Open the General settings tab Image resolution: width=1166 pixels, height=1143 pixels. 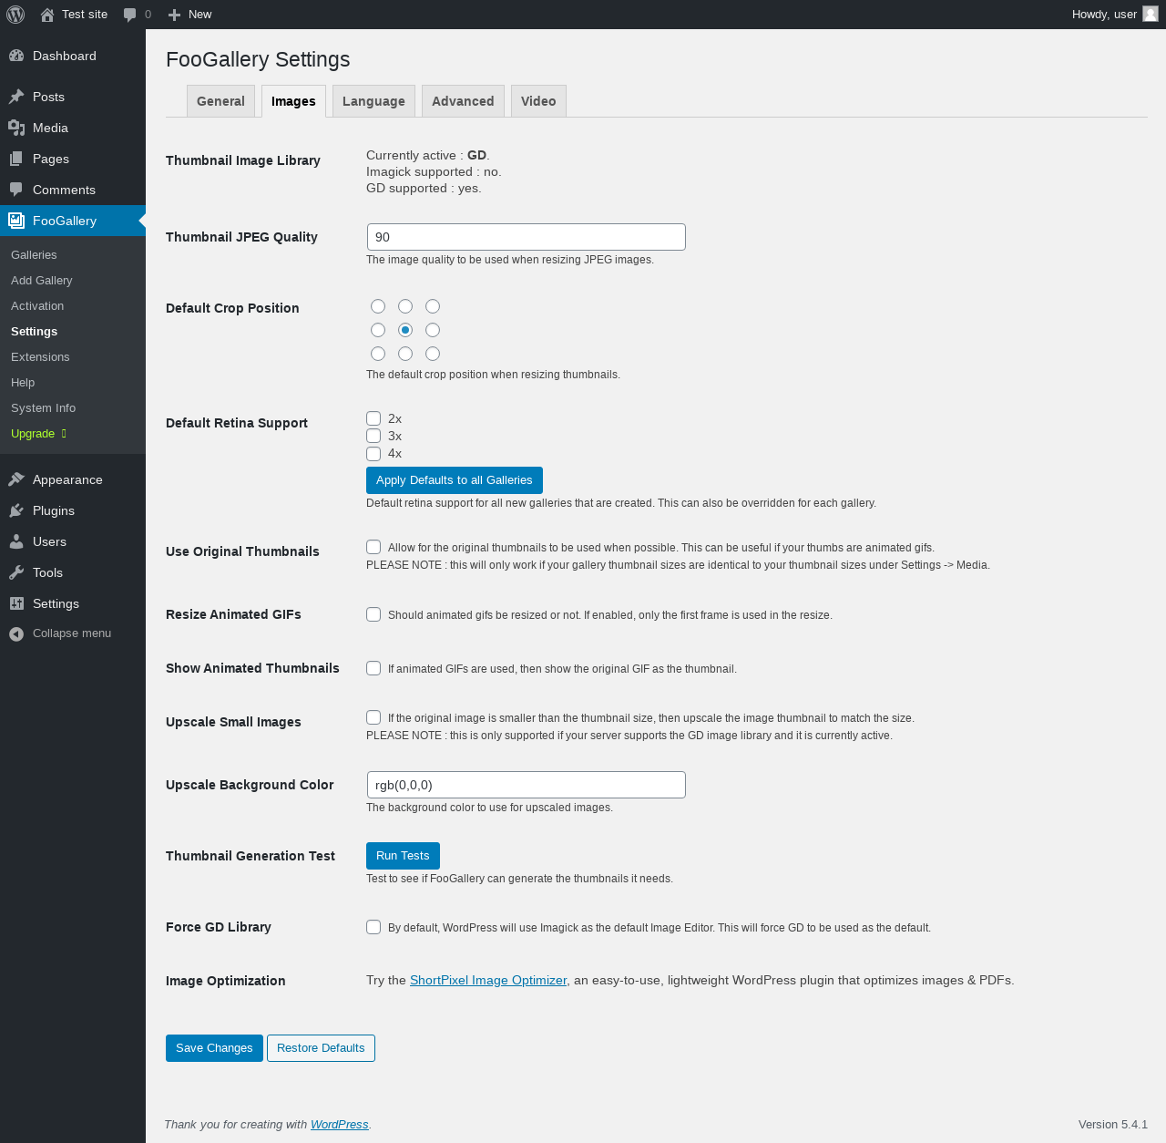coord(220,101)
